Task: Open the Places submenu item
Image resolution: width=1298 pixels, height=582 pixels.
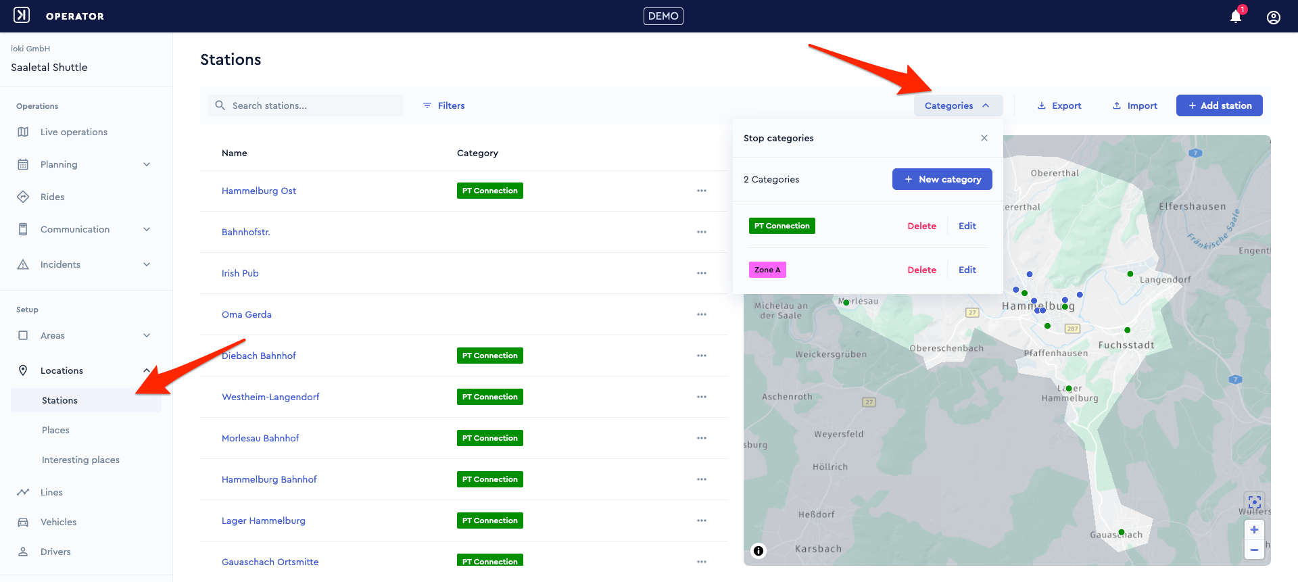Action: click(55, 430)
